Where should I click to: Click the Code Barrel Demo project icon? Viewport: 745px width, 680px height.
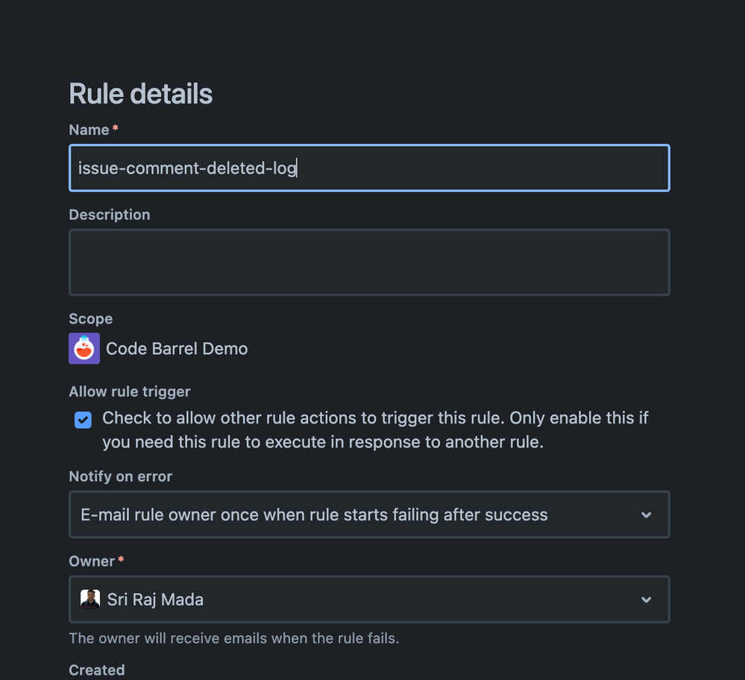pos(84,348)
